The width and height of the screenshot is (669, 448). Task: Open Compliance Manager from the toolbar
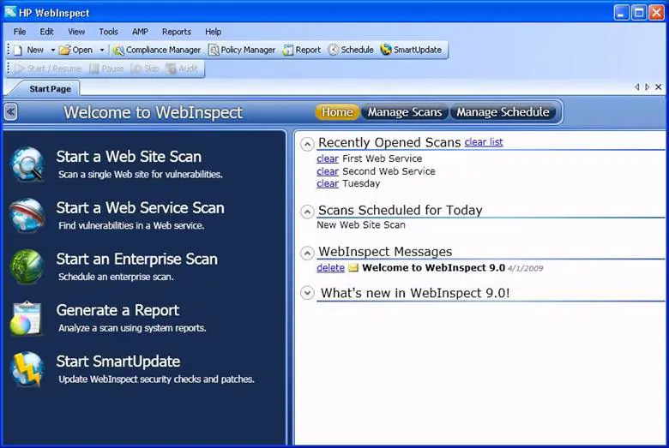pyautogui.click(x=157, y=50)
